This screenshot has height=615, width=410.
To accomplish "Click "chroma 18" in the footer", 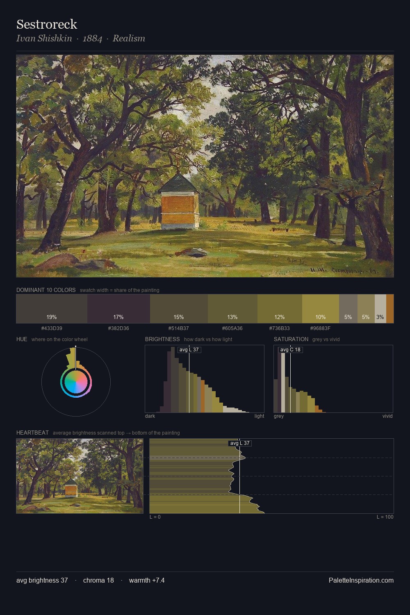I will coord(98,580).
